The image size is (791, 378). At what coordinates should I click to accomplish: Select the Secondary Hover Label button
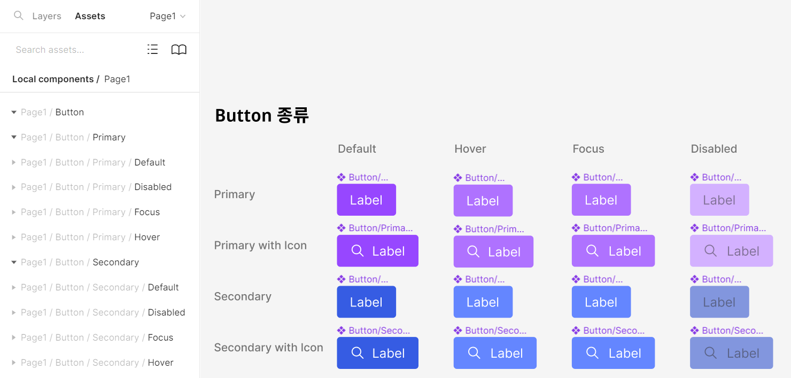(483, 302)
